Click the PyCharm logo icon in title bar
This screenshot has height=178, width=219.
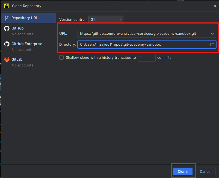[7, 6]
